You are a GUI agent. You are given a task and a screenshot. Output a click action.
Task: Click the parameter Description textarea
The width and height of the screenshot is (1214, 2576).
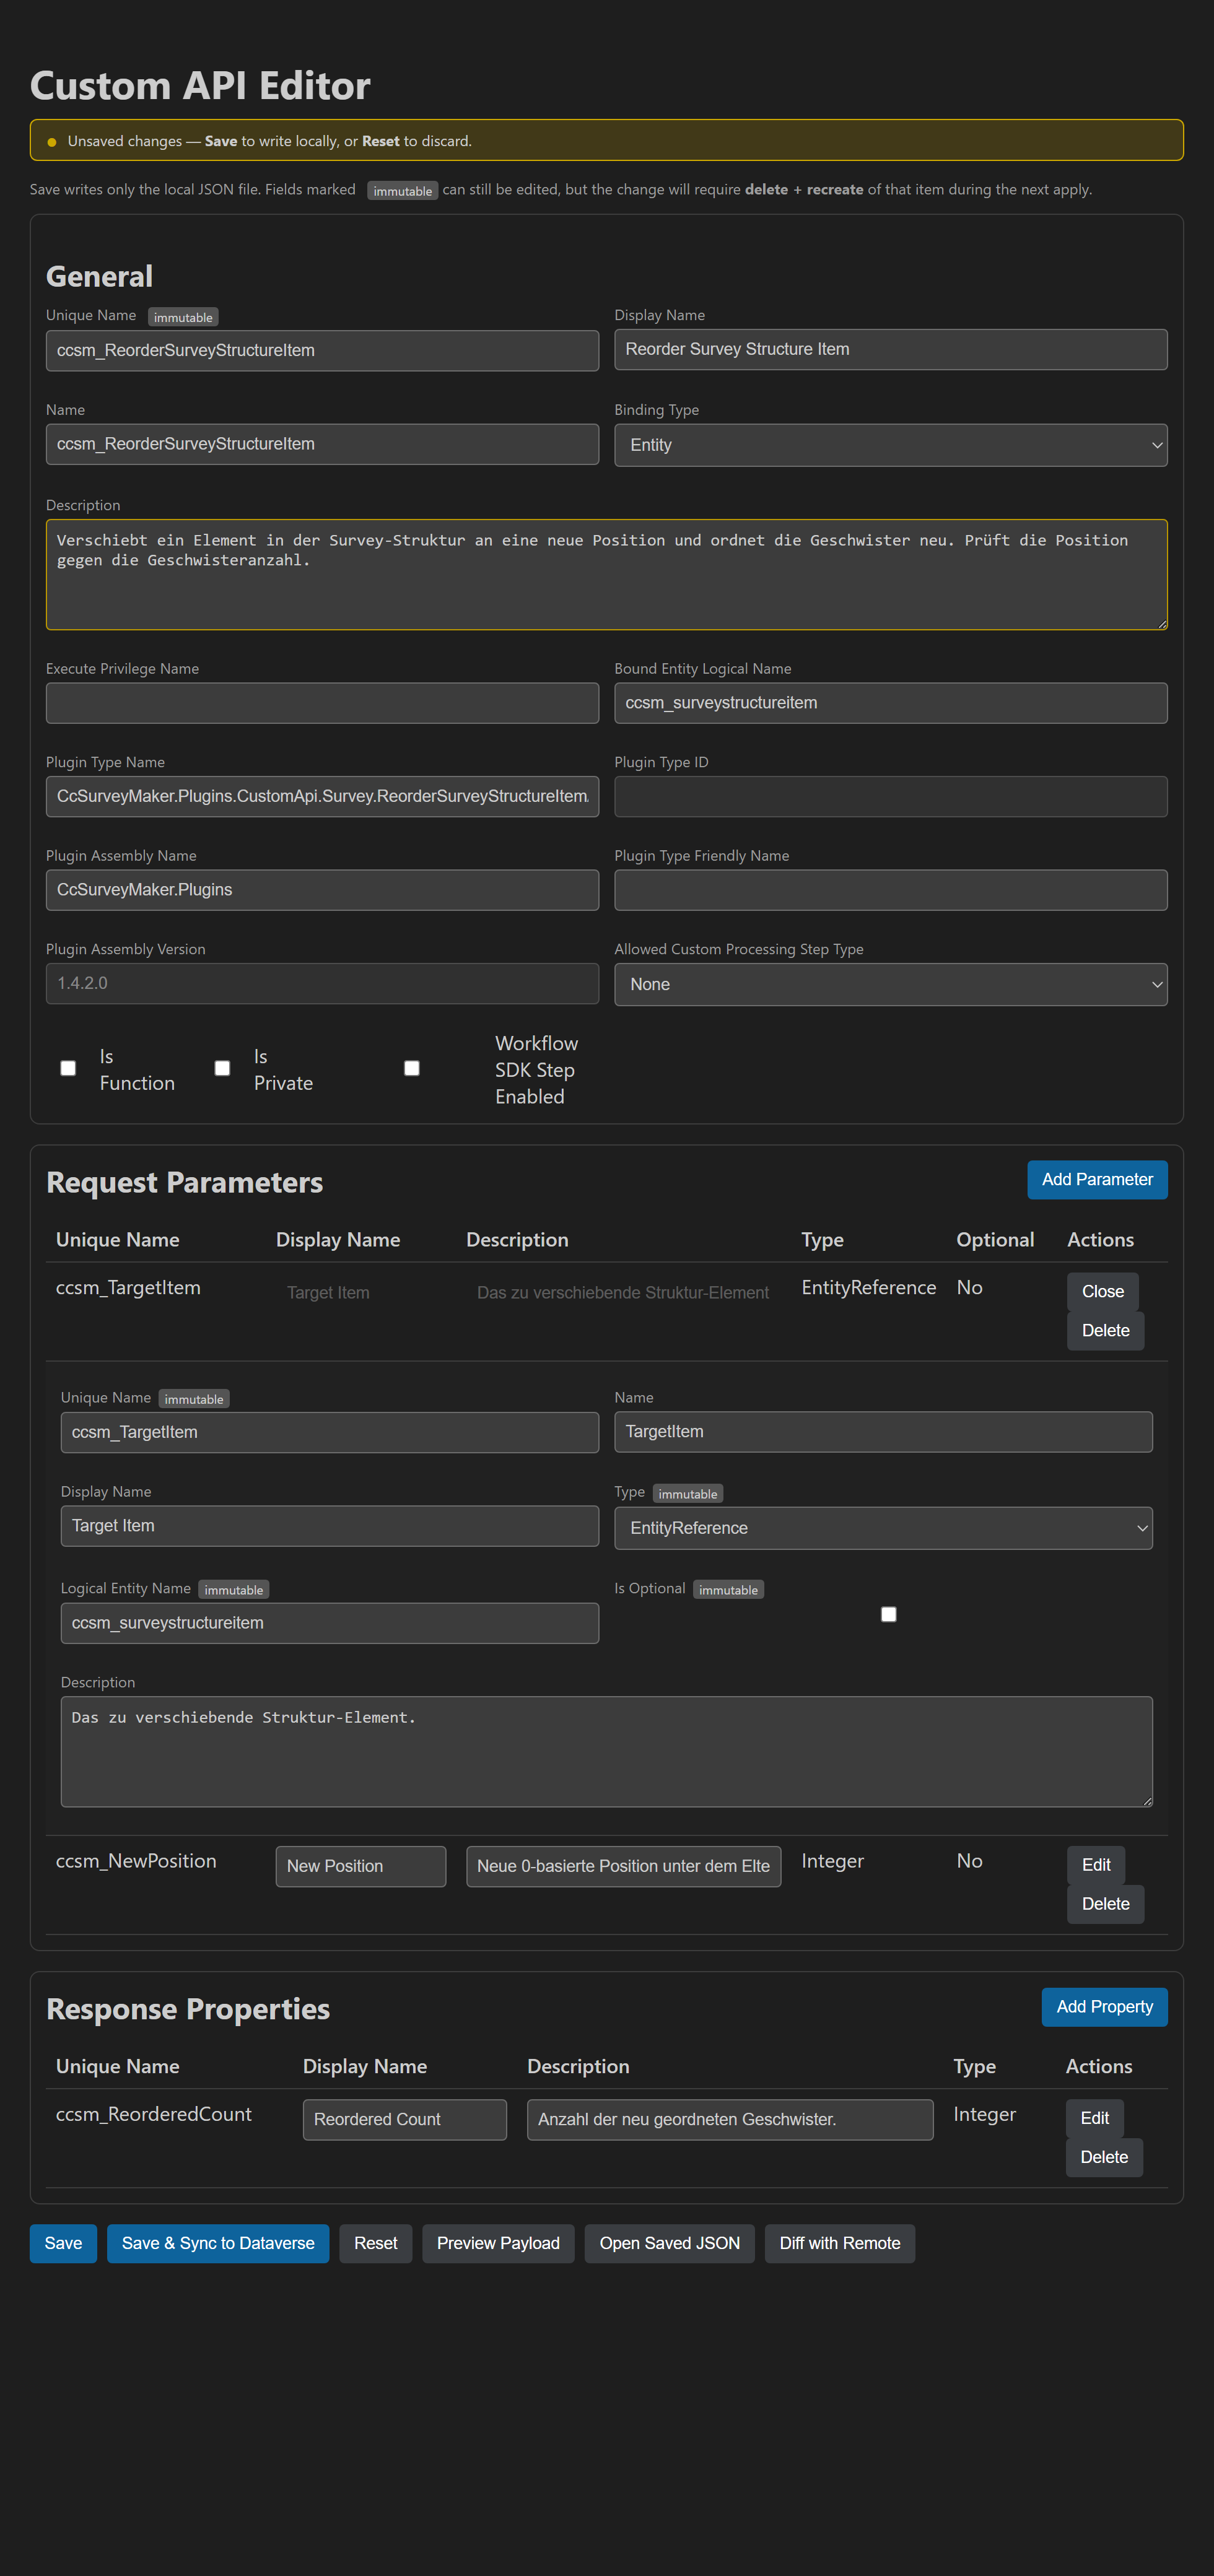[x=606, y=1751]
